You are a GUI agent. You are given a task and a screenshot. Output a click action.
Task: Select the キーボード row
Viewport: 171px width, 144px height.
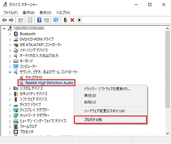(x=27, y=61)
